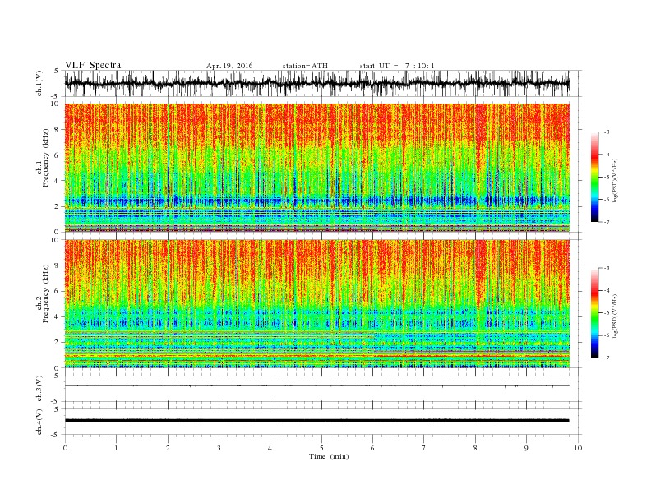The image size is (651, 503).
Task: Click the "VLF Spectra" plot title
Action: point(93,65)
